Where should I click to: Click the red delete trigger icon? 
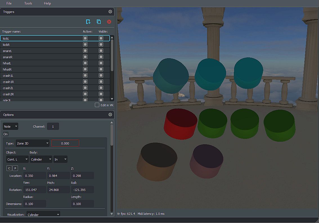coord(109,22)
